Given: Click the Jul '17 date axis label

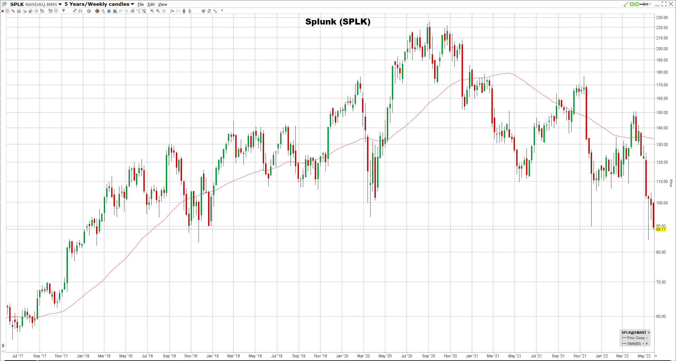Looking at the screenshot, I should pos(18,356).
